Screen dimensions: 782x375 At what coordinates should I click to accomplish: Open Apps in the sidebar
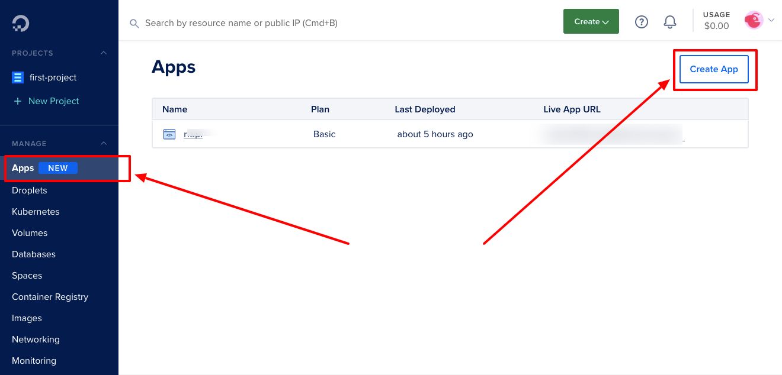[59, 168]
